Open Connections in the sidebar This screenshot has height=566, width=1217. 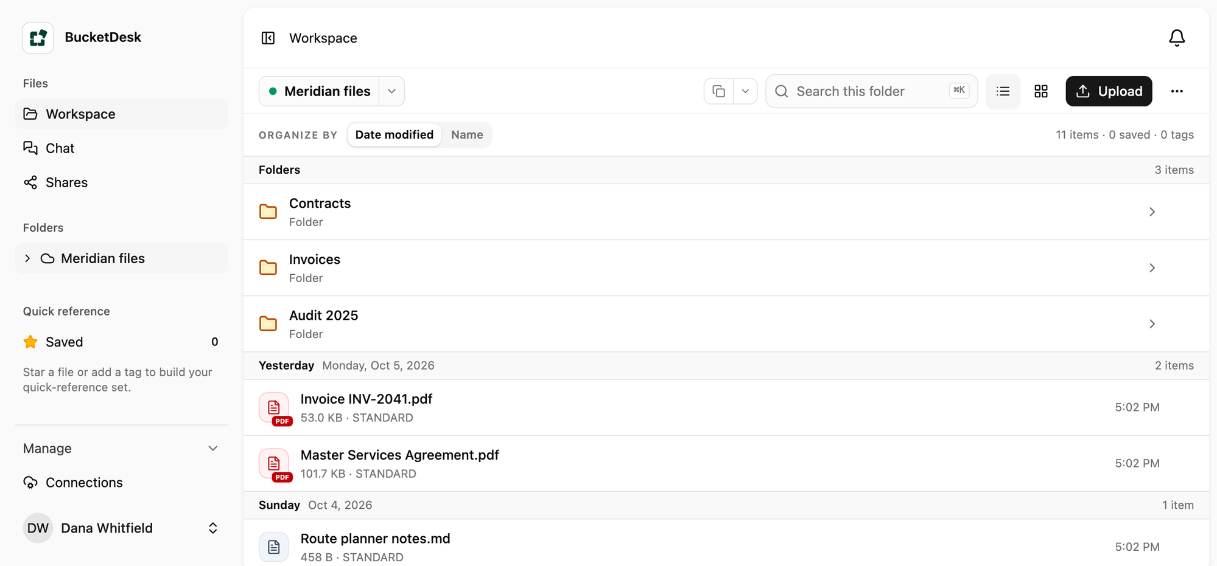pyautogui.click(x=122, y=483)
